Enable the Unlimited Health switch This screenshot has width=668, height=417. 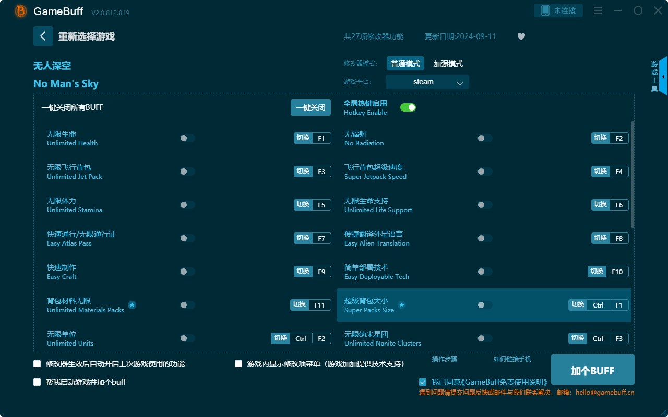click(187, 138)
